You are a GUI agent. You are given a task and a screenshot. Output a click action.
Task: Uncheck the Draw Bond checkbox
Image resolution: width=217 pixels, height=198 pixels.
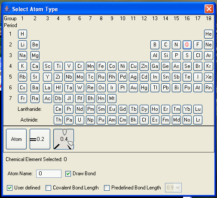pos(68,174)
